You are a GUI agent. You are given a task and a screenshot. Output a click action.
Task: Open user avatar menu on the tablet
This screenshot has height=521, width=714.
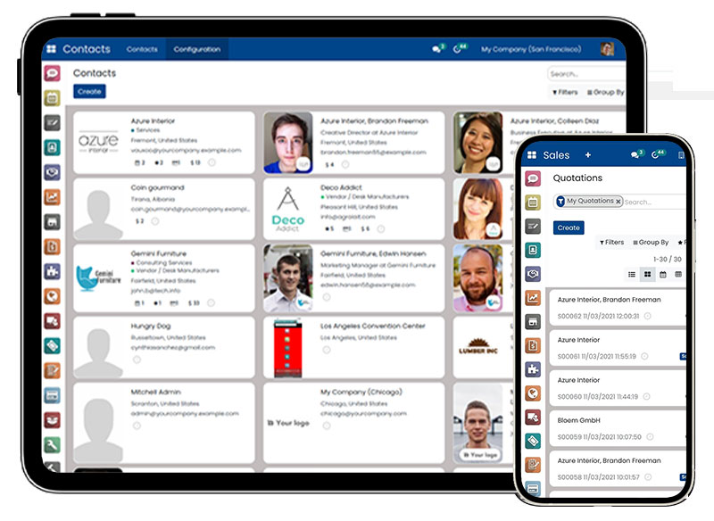(607, 49)
